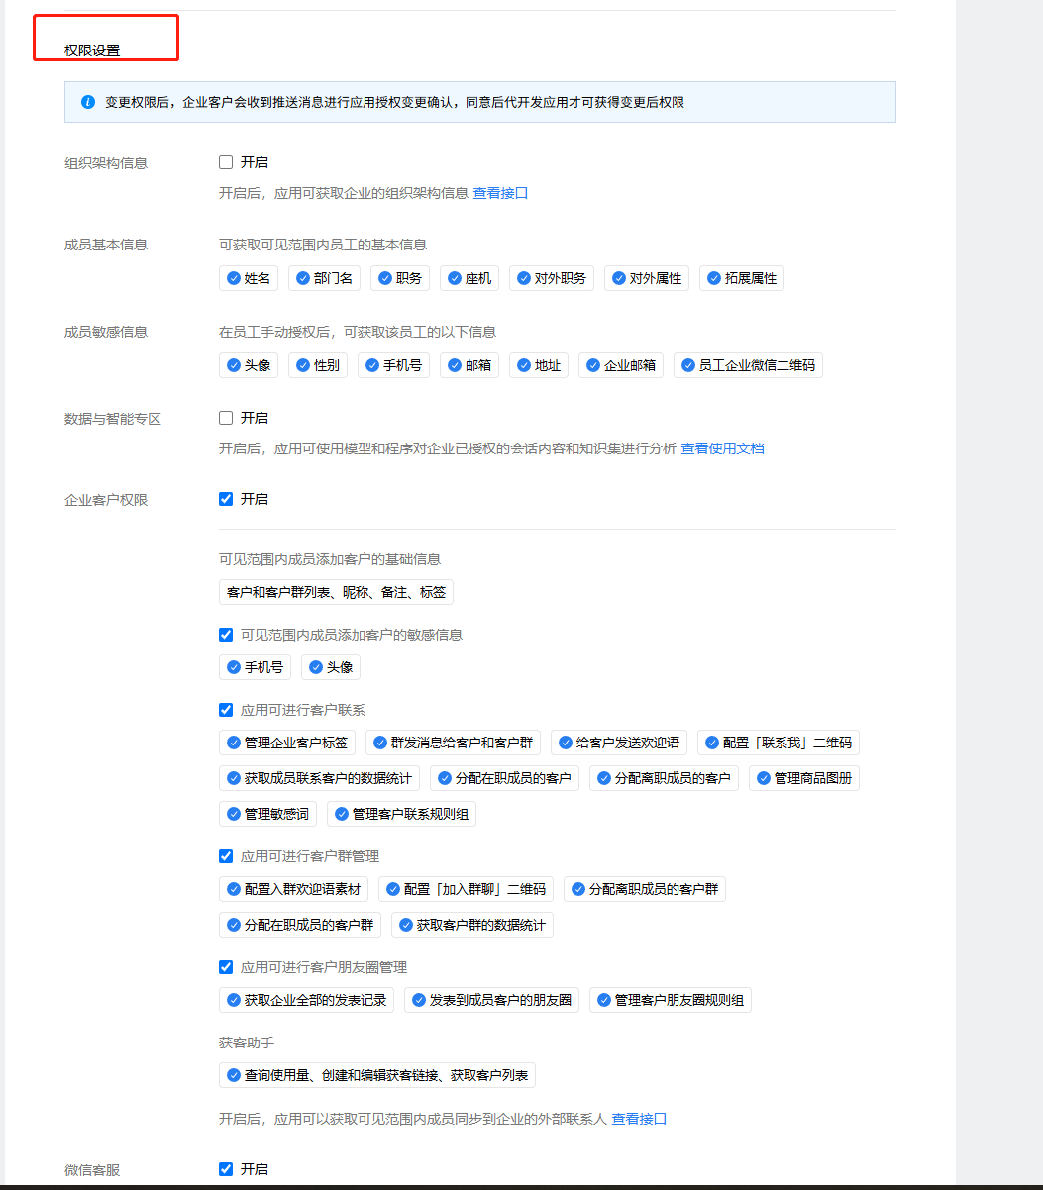The width and height of the screenshot is (1043, 1190).
Task: Select the 分配在职成员的客户群 tag
Action: click(300, 925)
